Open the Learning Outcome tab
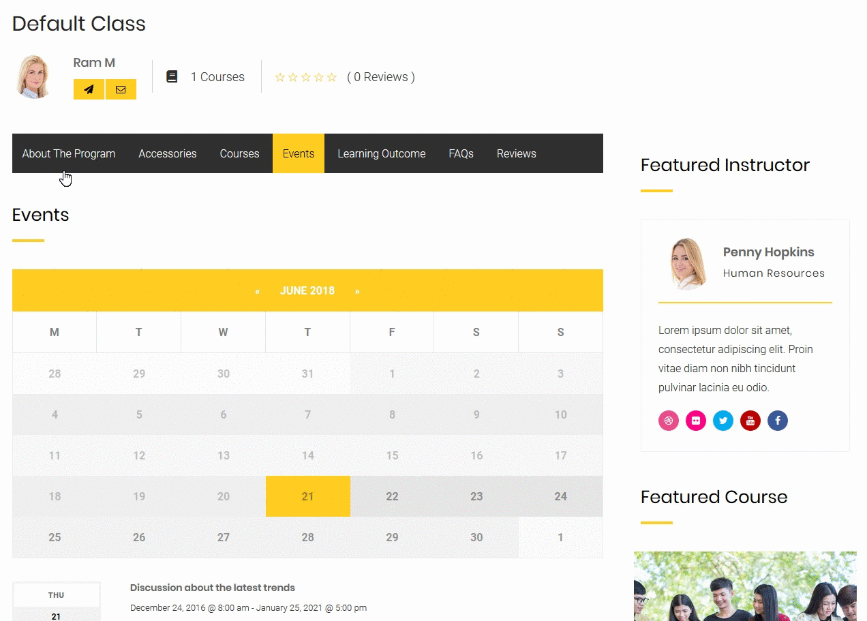Image resolution: width=867 pixels, height=621 pixels. point(382,153)
